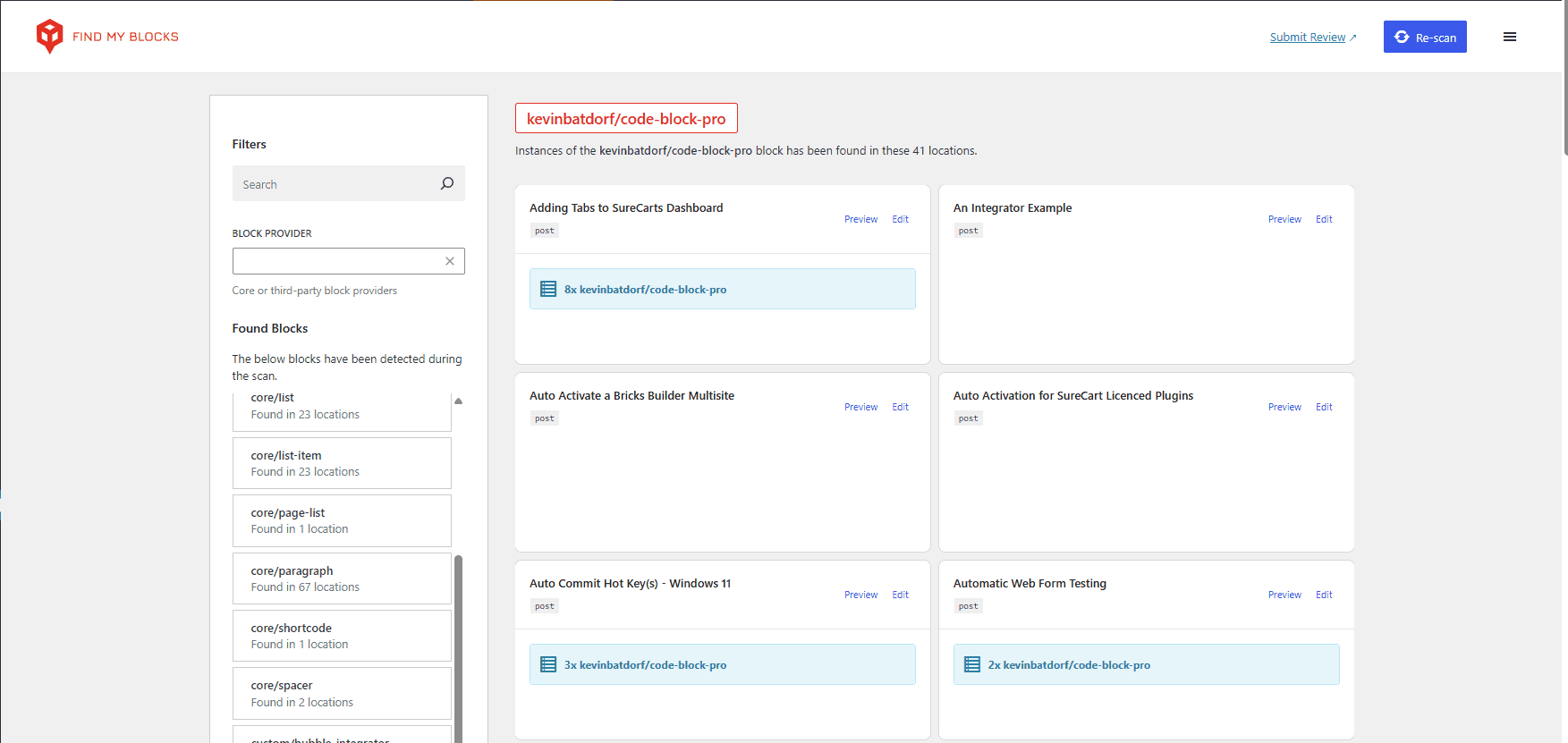The width and height of the screenshot is (1568, 743).
Task: Click the Auto Activation for SureCart Licenced Plugins title
Action: pos(1073,395)
